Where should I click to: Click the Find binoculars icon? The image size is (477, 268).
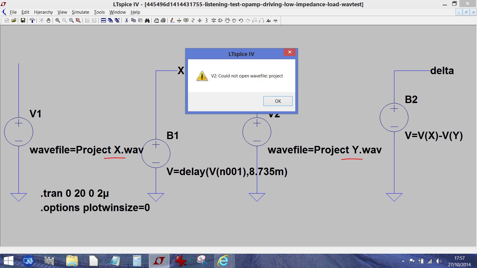(x=147, y=20)
